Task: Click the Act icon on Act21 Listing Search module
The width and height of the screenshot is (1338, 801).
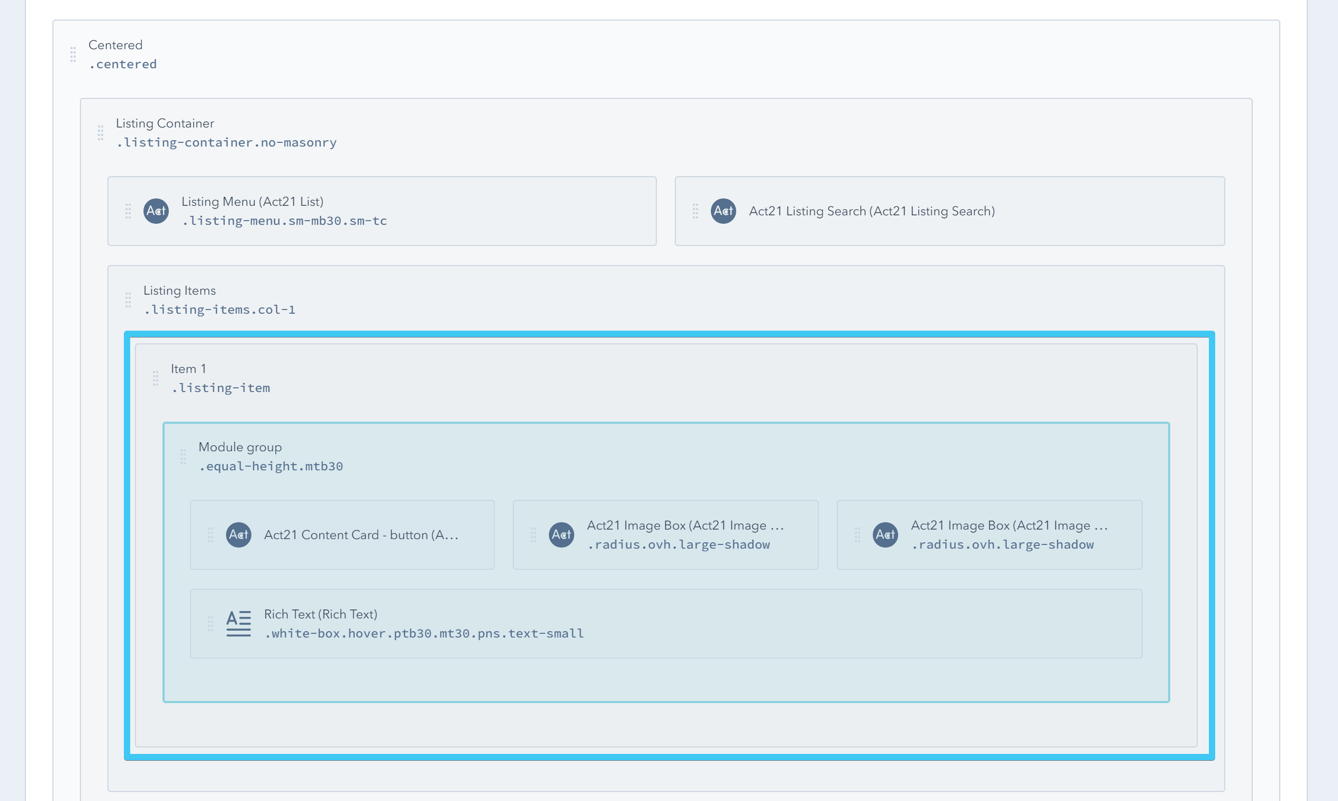Action: tap(724, 211)
